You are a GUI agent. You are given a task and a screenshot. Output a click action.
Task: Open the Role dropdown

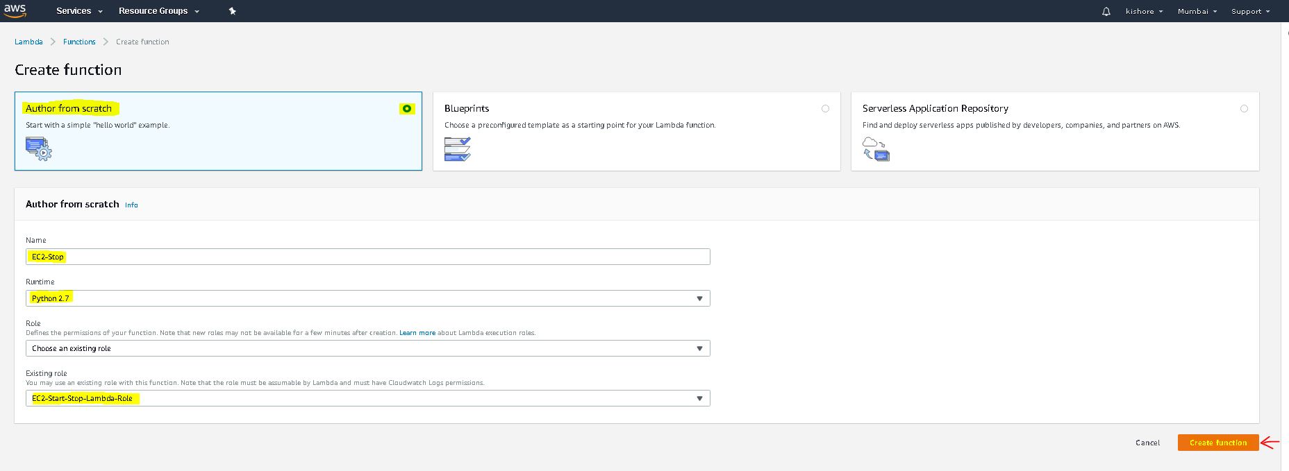point(367,348)
